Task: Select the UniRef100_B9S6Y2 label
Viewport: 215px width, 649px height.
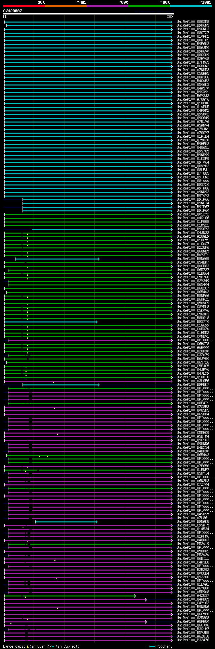Action: click(193, 229)
